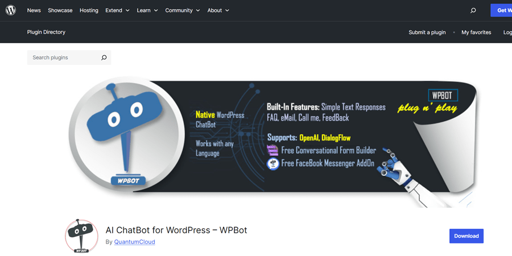Screen dimensions: 512x256
Task: Open the site search magnifier in header
Action: point(473,10)
